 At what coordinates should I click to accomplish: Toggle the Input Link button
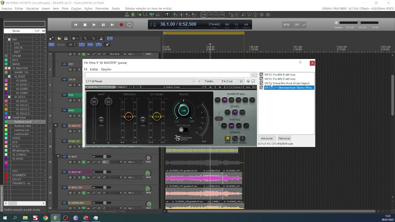(101, 120)
